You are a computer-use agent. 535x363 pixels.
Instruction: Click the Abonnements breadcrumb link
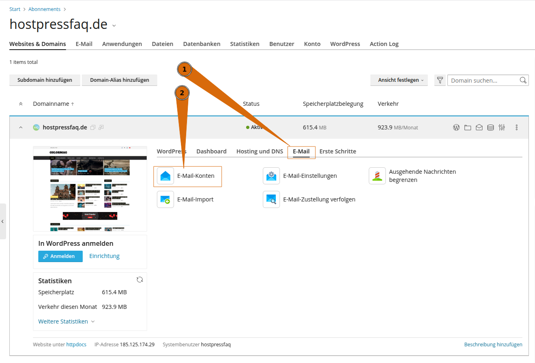click(44, 9)
